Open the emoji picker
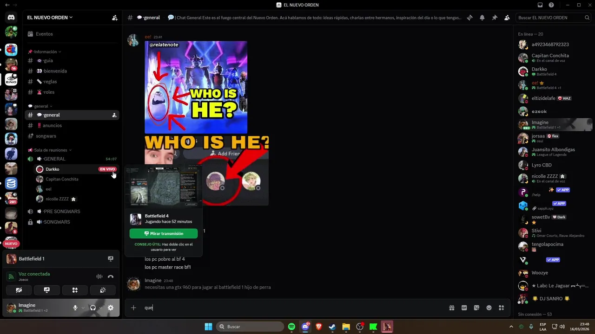Image resolution: width=595 pixels, height=334 pixels. coord(489,308)
